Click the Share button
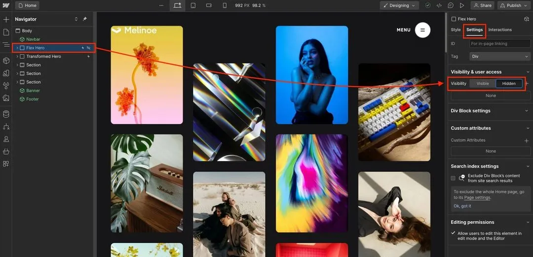 [482, 5]
